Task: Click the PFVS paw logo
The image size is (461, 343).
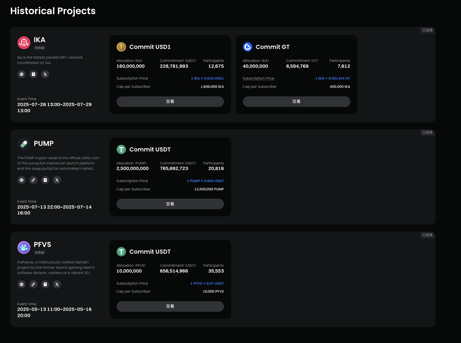Action: point(24,248)
